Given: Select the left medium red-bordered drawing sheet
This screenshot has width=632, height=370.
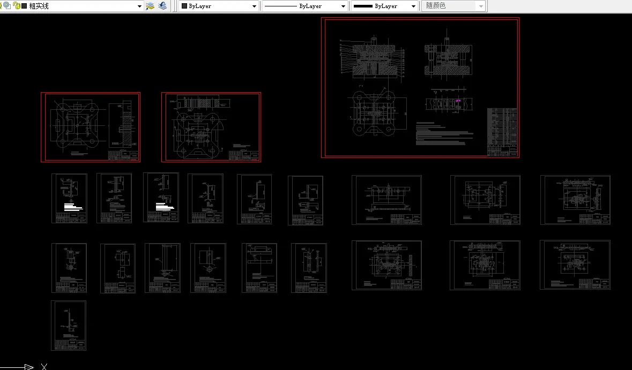Looking at the screenshot, I should coord(91,127).
